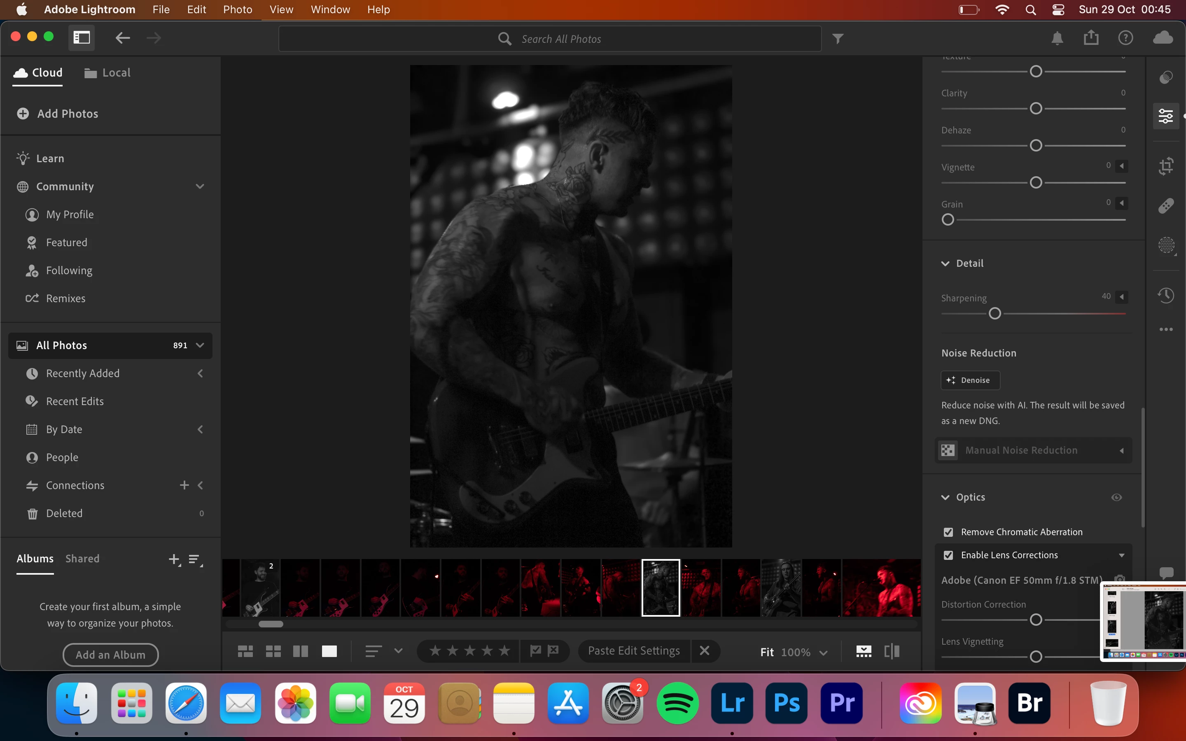The height and width of the screenshot is (741, 1186).
Task: Open the Fit zoom dropdown
Action: (823, 652)
